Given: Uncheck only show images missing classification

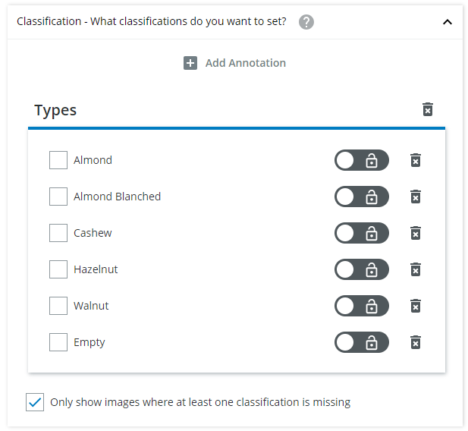Looking at the screenshot, I should (x=35, y=402).
